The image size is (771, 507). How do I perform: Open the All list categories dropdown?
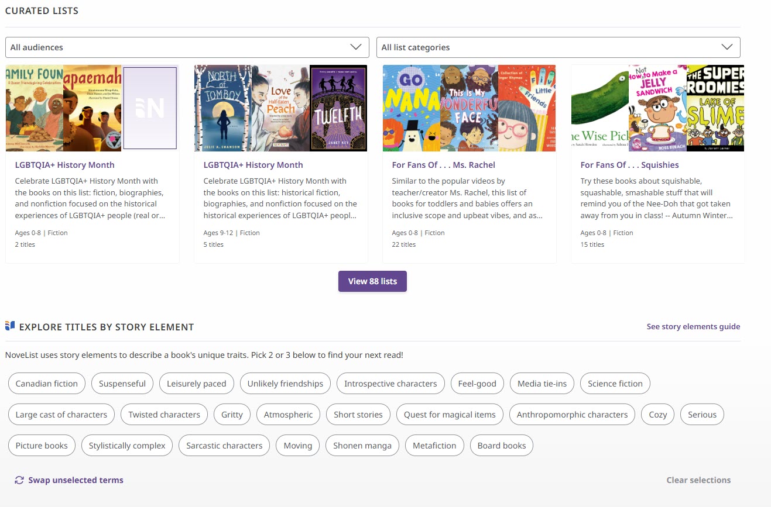coord(558,47)
